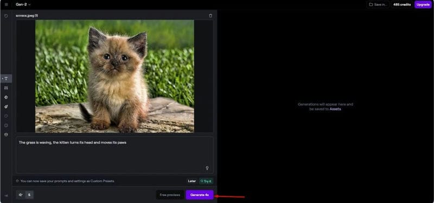Screen dimensions: 434x203
Task: Click the history/reset icon in sidebar
Action: 6,16
